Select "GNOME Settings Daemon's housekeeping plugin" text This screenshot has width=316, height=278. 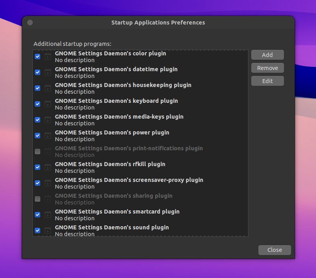(123, 85)
